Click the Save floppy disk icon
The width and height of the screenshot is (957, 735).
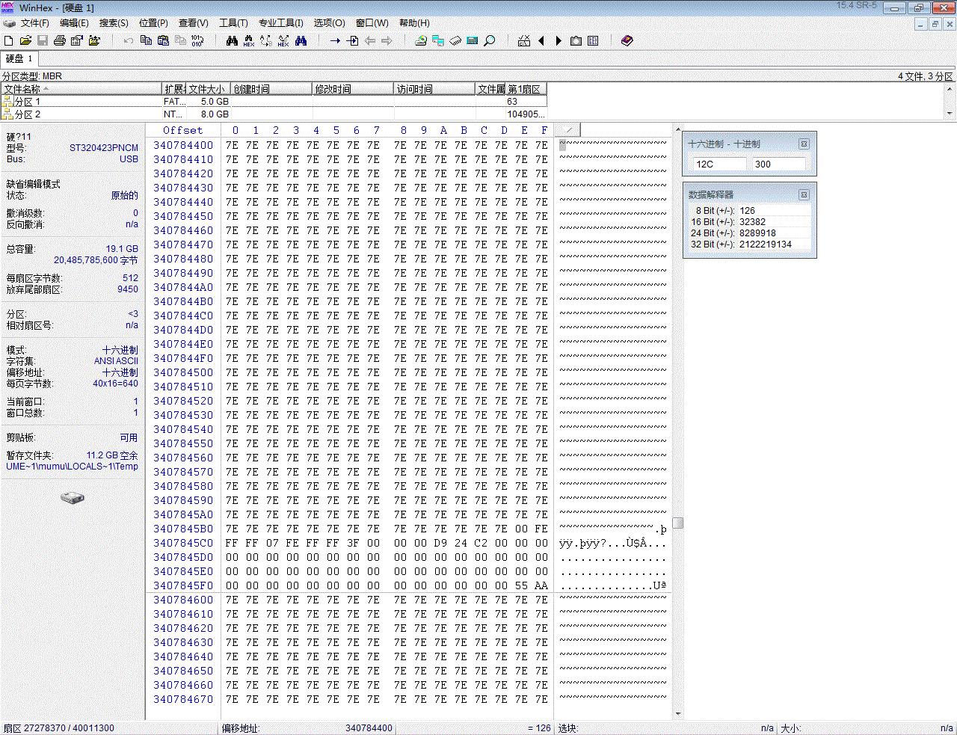click(43, 40)
